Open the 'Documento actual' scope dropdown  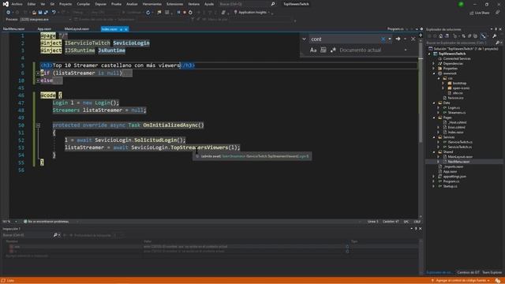[406, 50]
